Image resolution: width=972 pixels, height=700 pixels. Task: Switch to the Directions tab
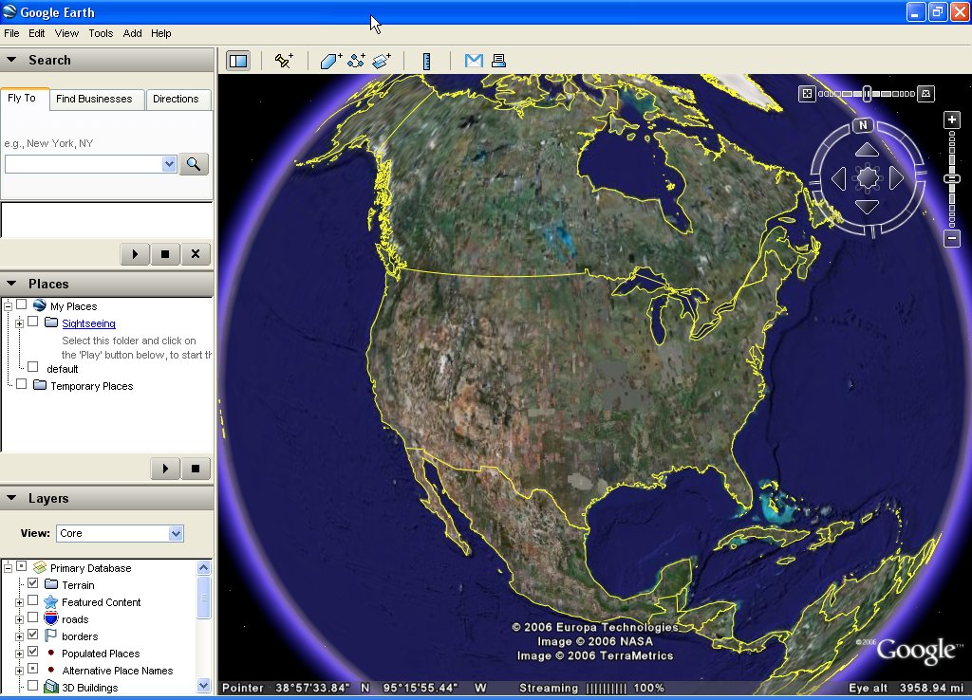click(176, 99)
